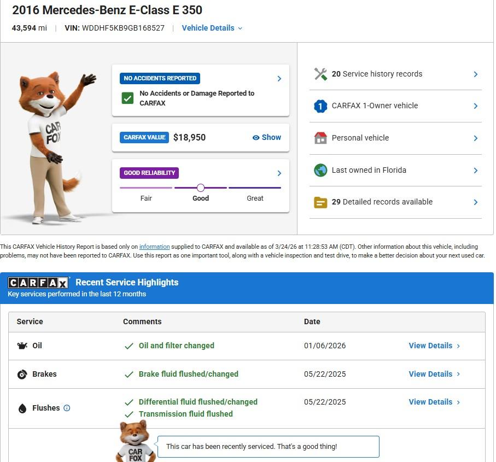Click the brakes disc icon
Viewport: 496px width, 462px height.
[x=22, y=375]
